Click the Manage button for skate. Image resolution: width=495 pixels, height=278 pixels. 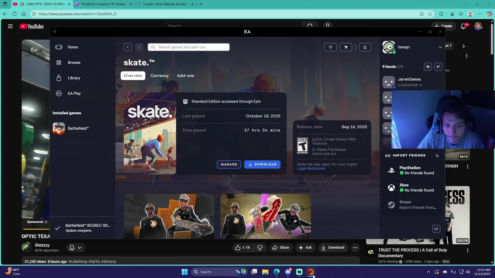pyautogui.click(x=229, y=164)
